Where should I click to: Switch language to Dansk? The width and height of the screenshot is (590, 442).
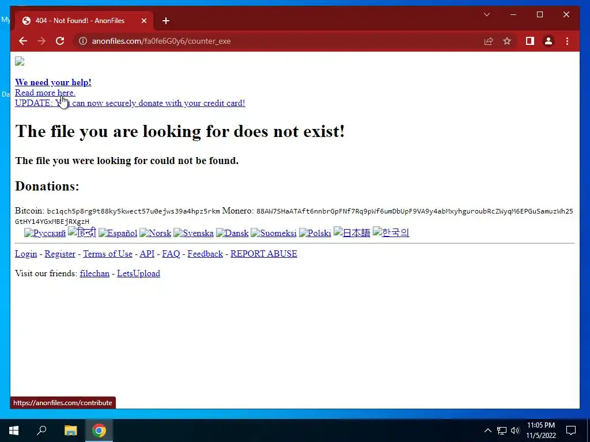point(232,233)
